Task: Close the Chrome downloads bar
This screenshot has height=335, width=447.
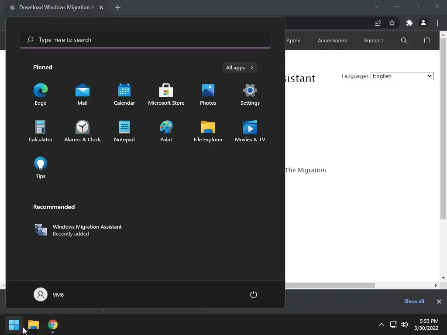Action: 439,301
